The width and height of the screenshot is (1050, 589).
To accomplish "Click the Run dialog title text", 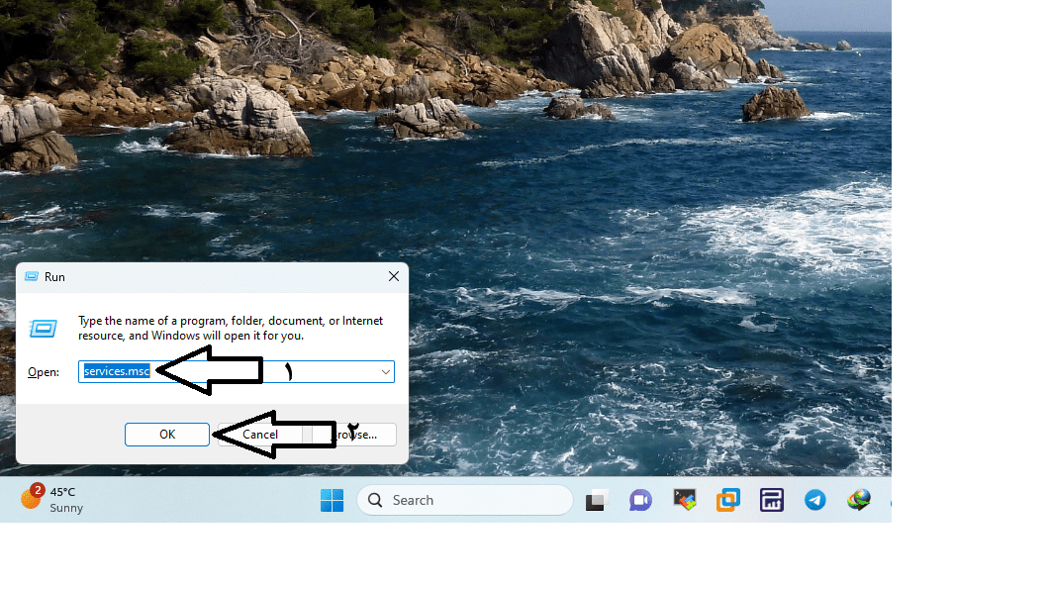I will [54, 277].
